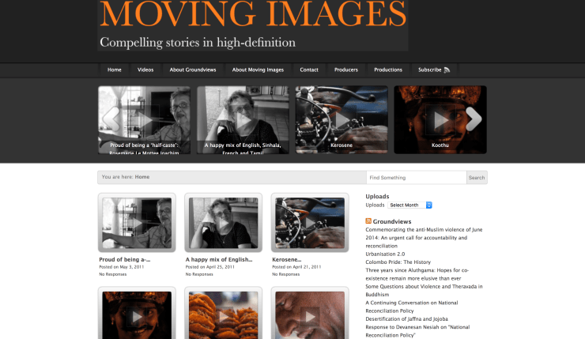Open 'A Continuing Conversation on National' article
The width and height of the screenshot is (585, 339).
(412, 307)
